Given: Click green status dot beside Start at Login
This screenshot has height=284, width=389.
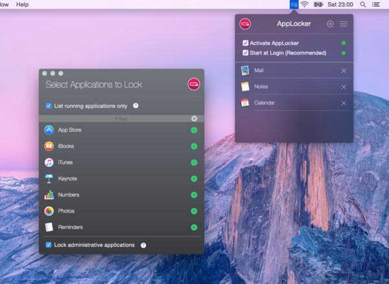Looking at the screenshot, I should point(344,53).
